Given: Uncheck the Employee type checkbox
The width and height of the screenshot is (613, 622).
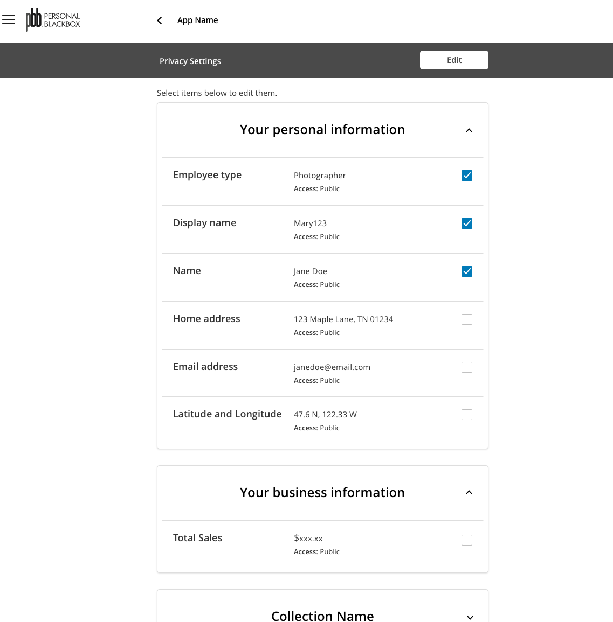Looking at the screenshot, I should [467, 176].
